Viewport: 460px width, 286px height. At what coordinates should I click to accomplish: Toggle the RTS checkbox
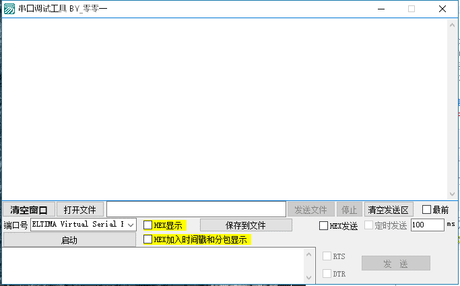(327, 256)
